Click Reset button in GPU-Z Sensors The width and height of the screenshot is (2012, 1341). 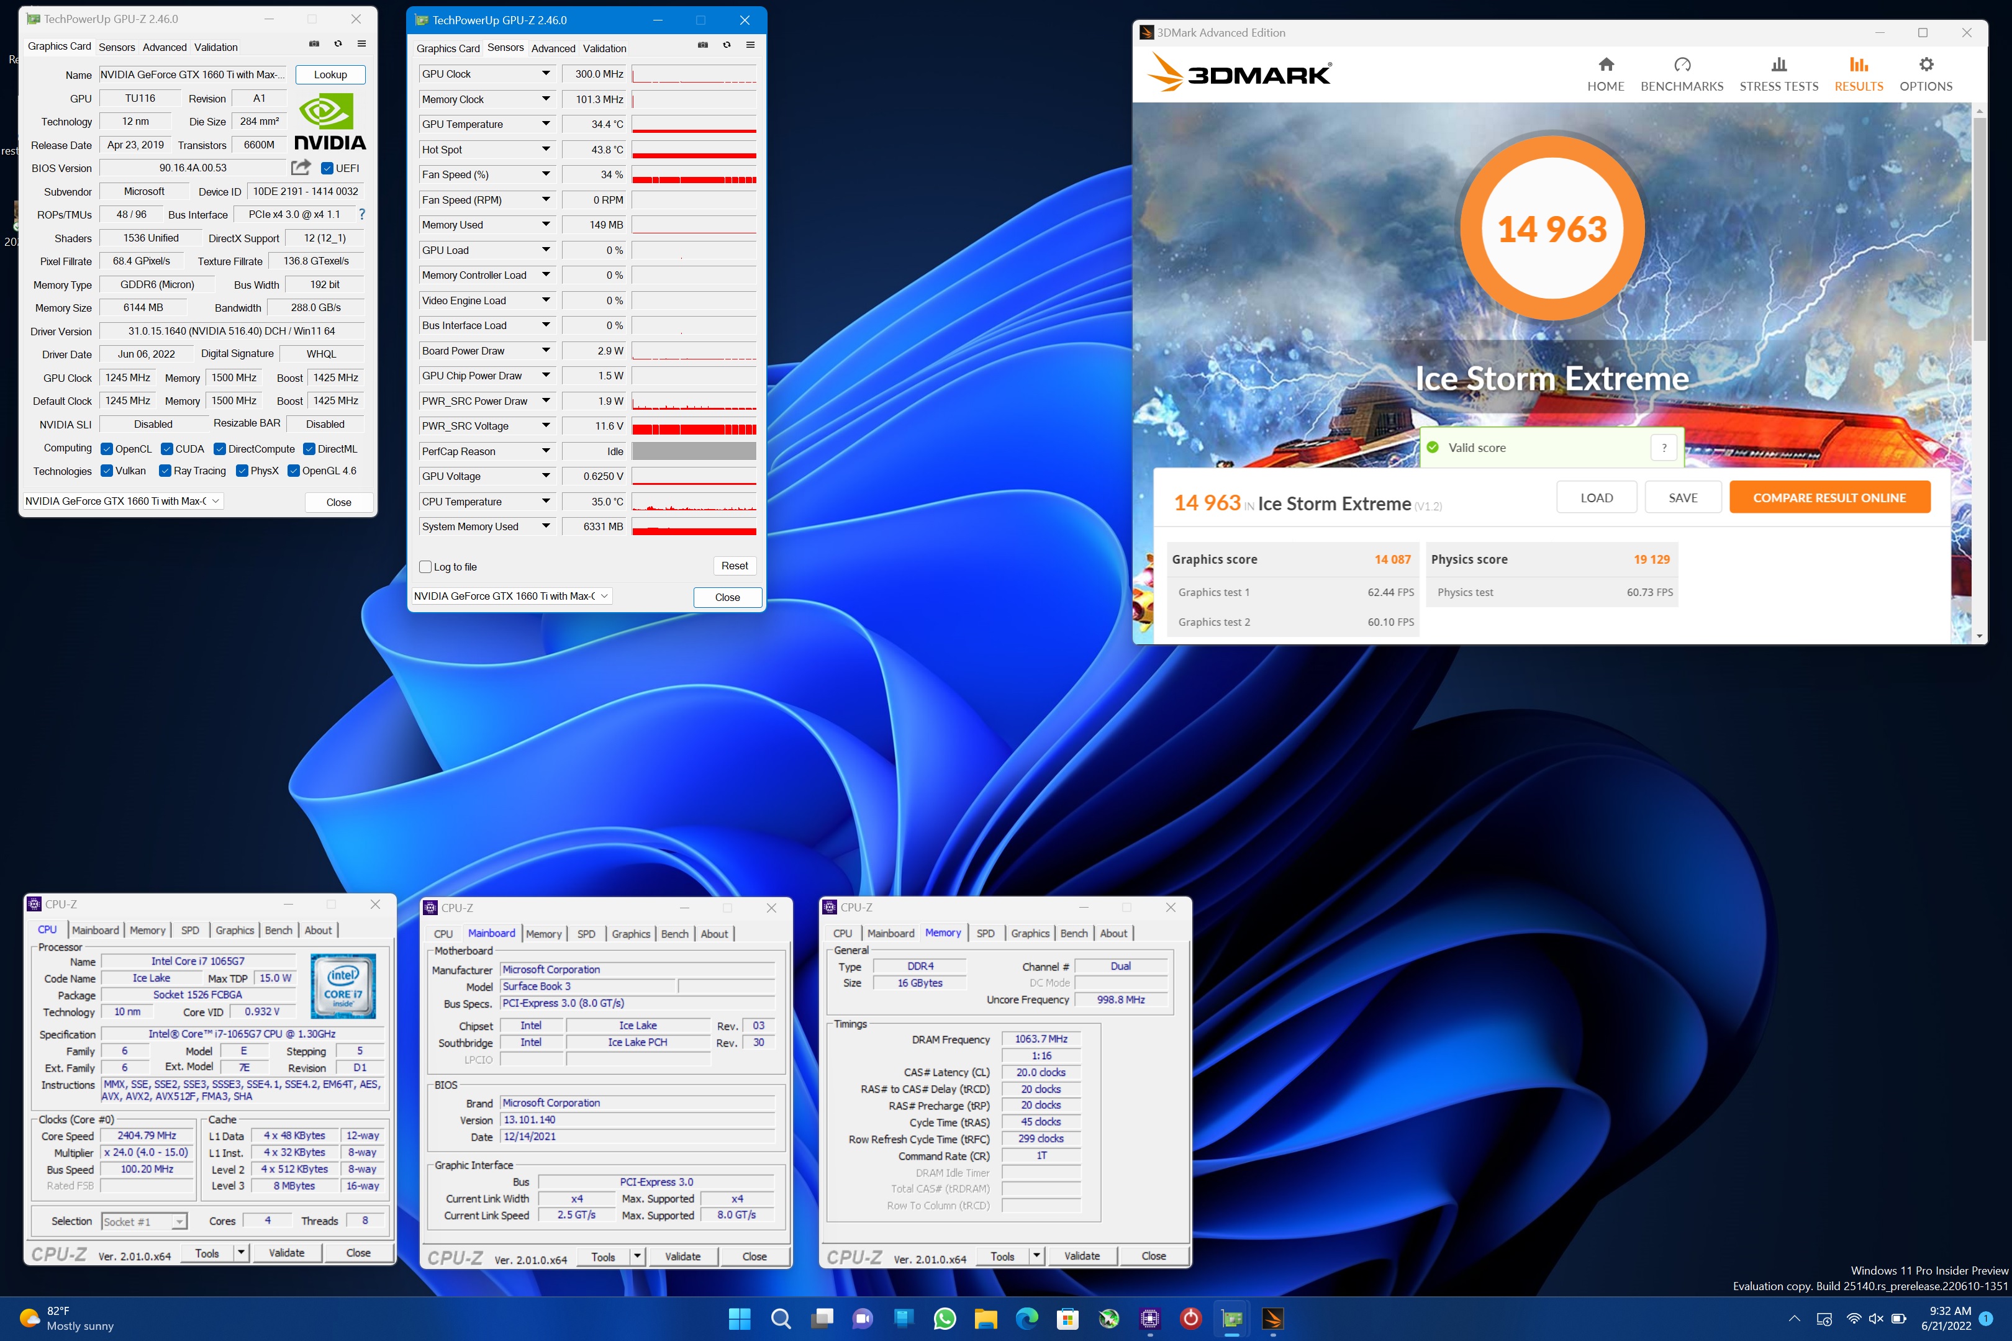734,566
